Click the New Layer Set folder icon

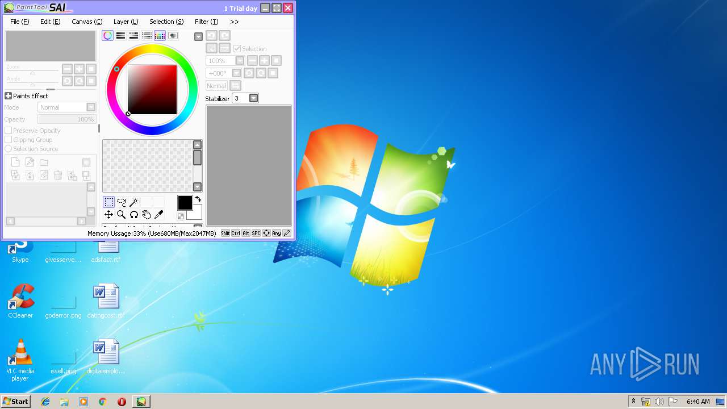click(x=44, y=162)
